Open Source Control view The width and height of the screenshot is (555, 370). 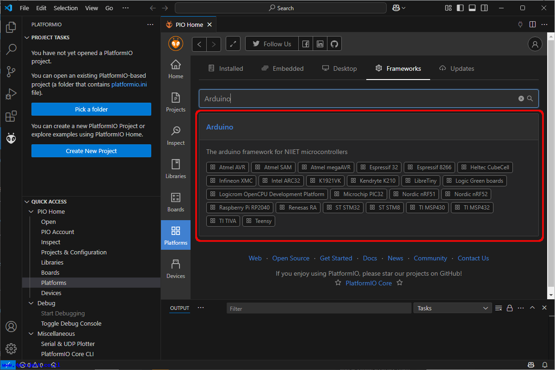[x=11, y=72]
